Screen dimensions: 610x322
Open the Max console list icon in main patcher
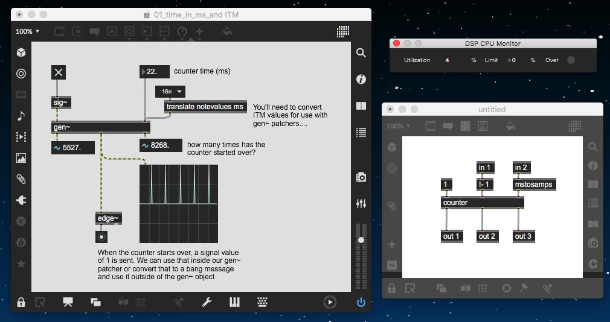pyautogui.click(x=361, y=133)
